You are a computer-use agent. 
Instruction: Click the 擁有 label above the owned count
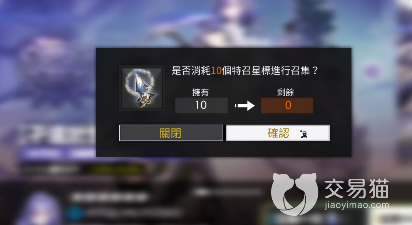coord(201,92)
